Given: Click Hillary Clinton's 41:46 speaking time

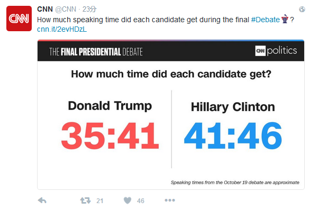Looking at the screenshot, I should pyautogui.click(x=233, y=135).
